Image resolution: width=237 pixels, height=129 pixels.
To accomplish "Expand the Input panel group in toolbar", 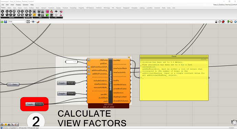I will pyautogui.click(x=41, y=17).
